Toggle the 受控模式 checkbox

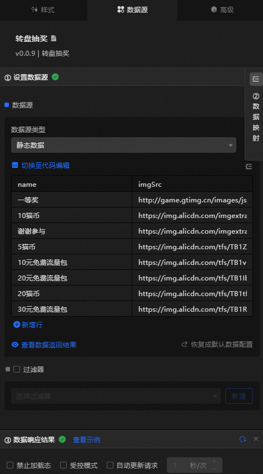point(63,465)
